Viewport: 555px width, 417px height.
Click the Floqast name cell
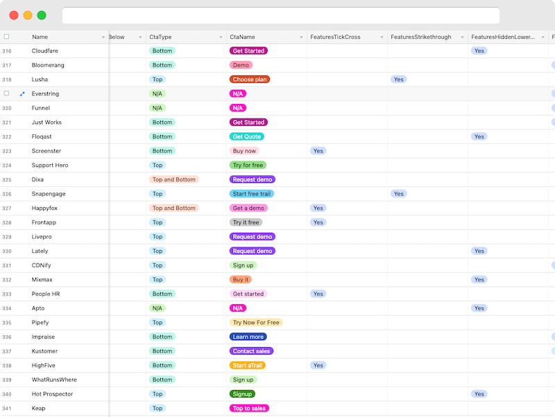click(42, 136)
